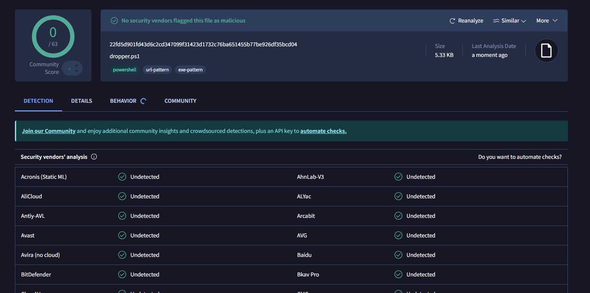Upvote the community score with up arrow
The height and width of the screenshot is (293, 590).
point(77,65)
